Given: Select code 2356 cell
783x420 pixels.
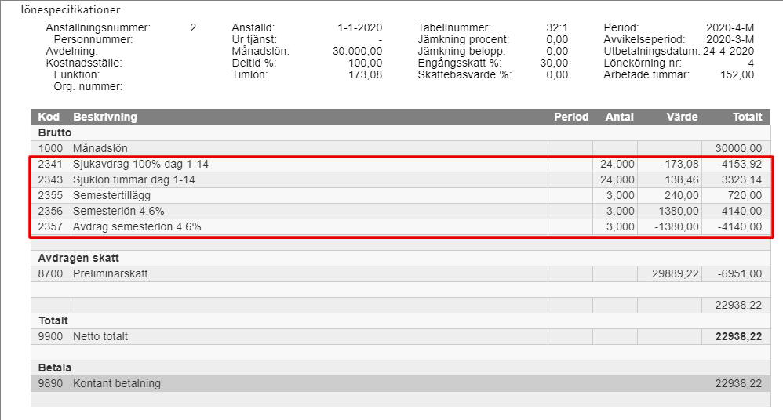Looking at the screenshot, I should pos(50,211).
